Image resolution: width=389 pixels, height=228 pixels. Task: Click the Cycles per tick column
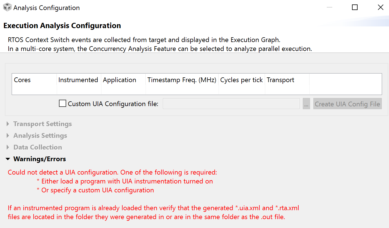242,80
